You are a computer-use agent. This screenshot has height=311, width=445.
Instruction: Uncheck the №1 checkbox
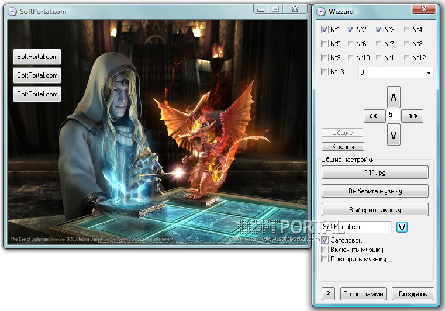click(x=325, y=29)
